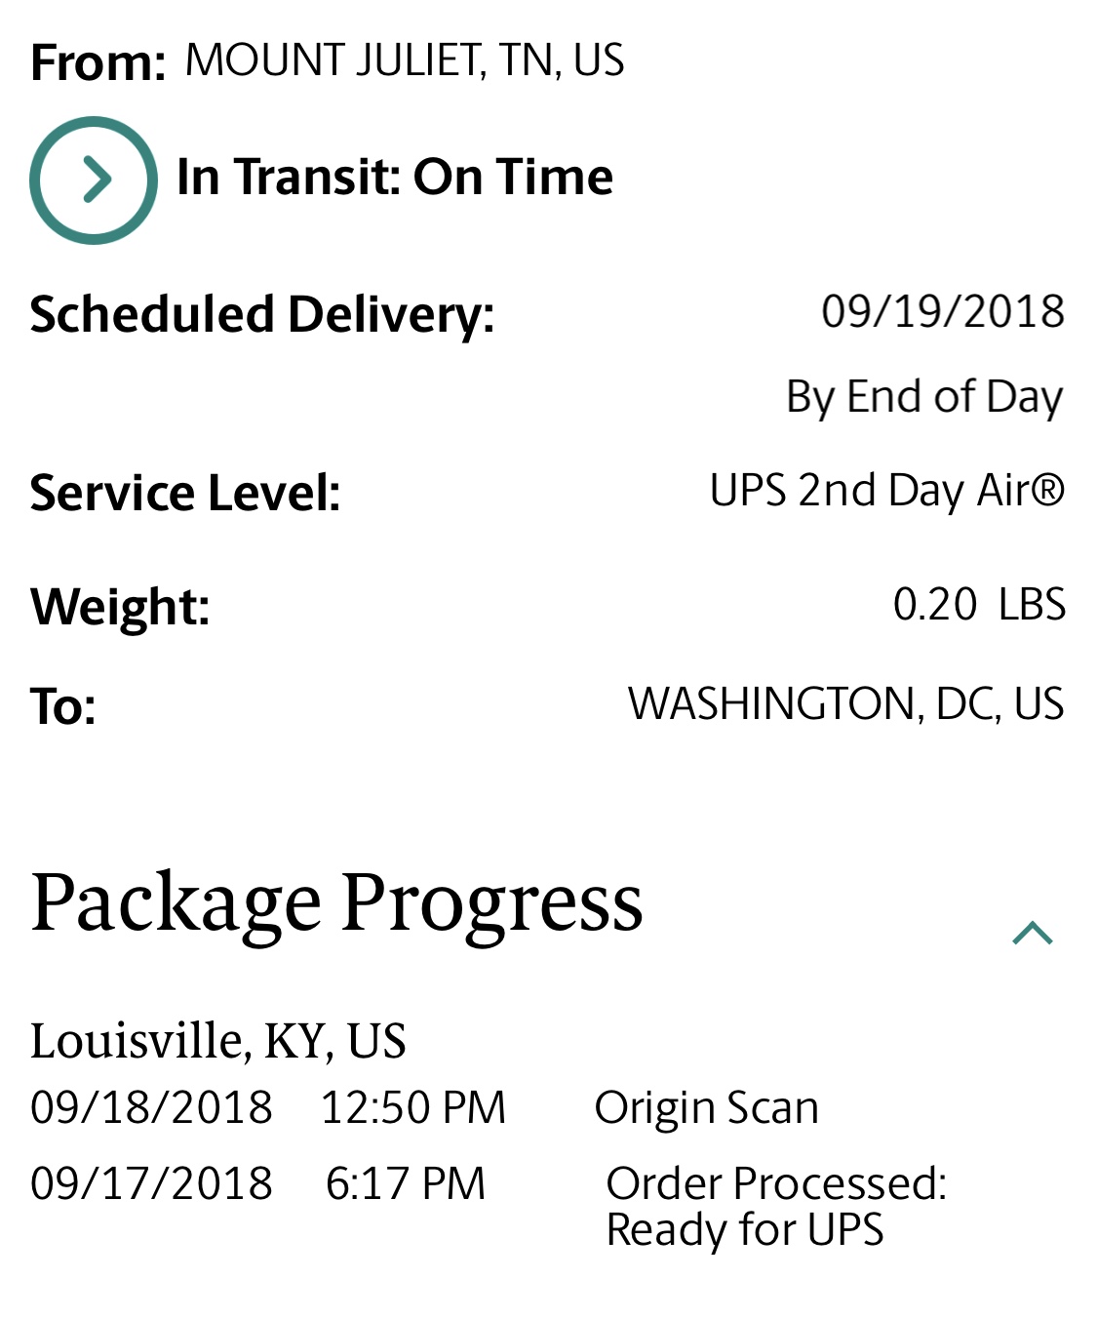Click the 09/18/2018 progress date
Viewport: 1097px width, 1319px height.
tap(151, 1108)
